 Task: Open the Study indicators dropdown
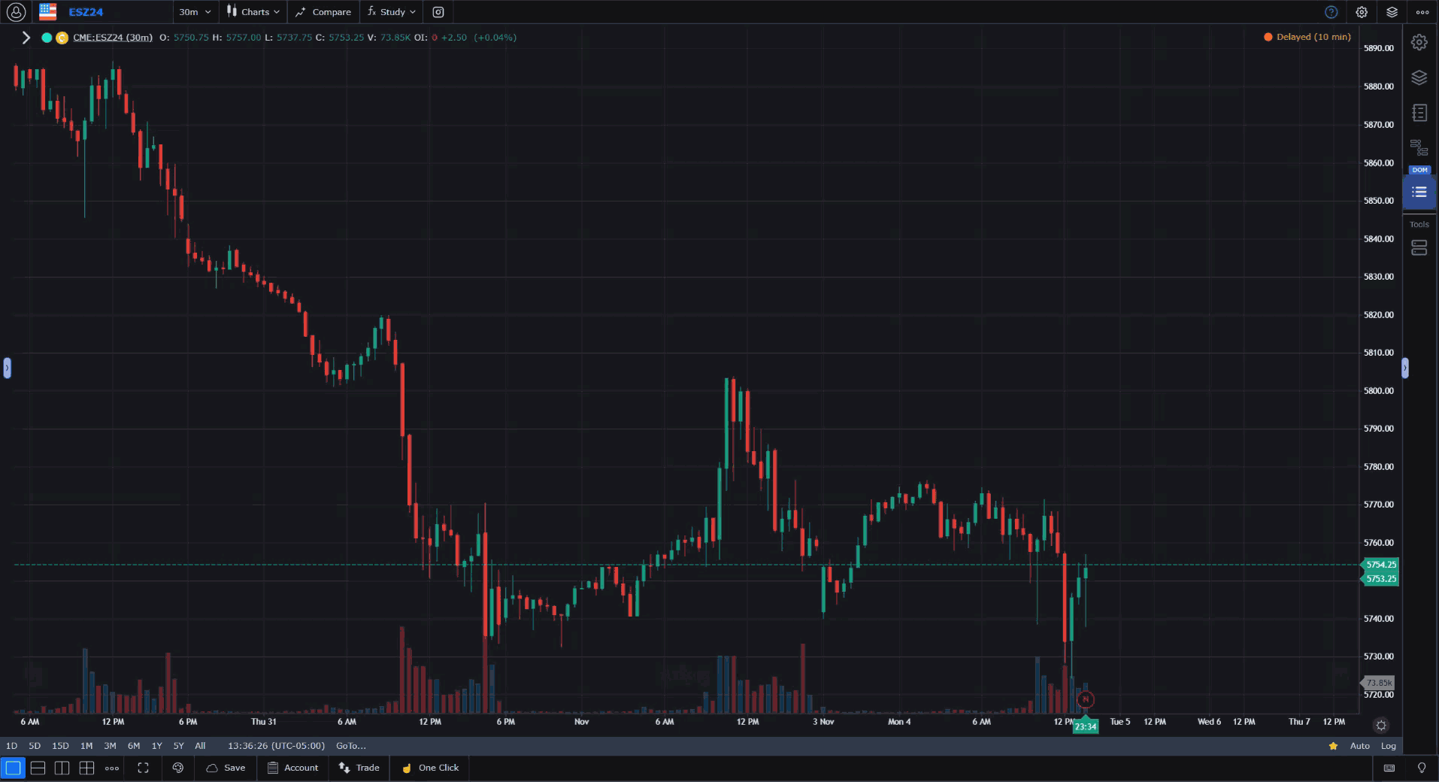(392, 12)
